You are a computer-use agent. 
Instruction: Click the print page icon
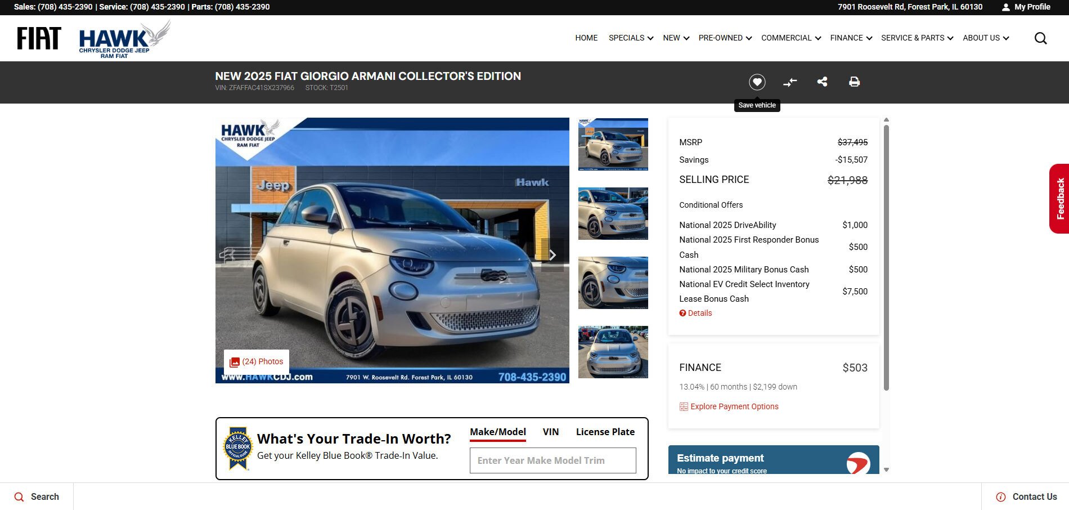tap(854, 82)
